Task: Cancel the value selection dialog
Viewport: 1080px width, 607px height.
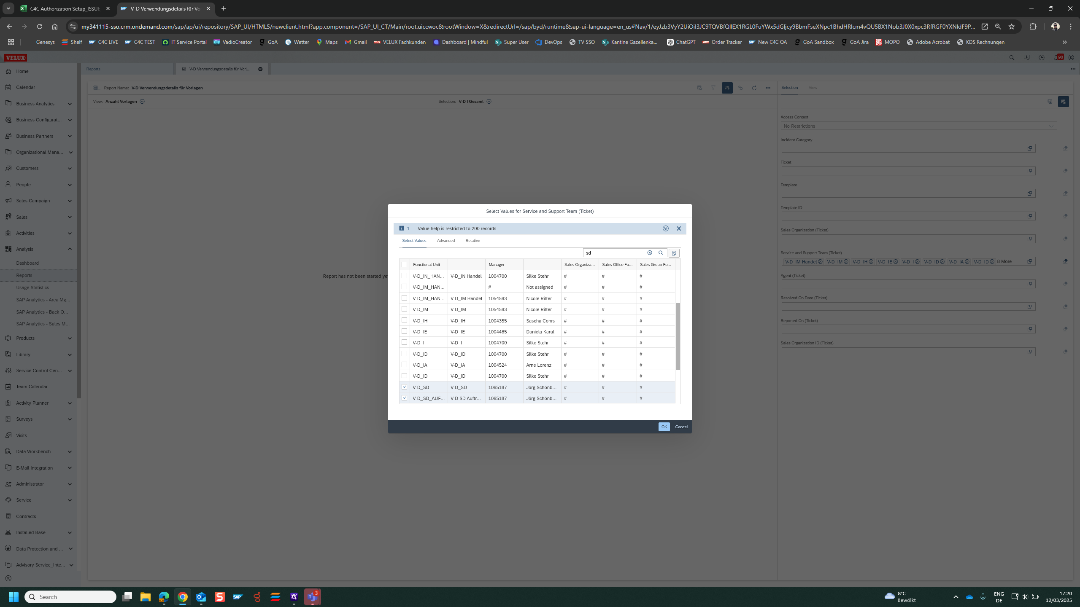Action: pyautogui.click(x=681, y=427)
